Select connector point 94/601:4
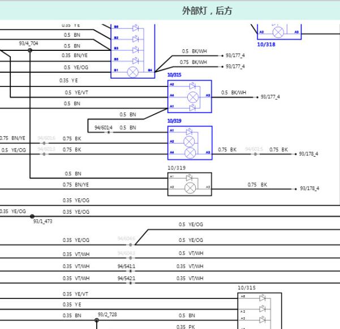Viewport: 340px width, 329px height. (109, 132)
